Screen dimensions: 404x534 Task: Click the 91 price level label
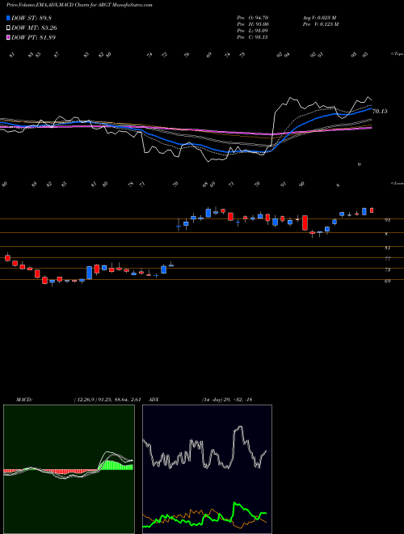pyautogui.click(x=387, y=220)
